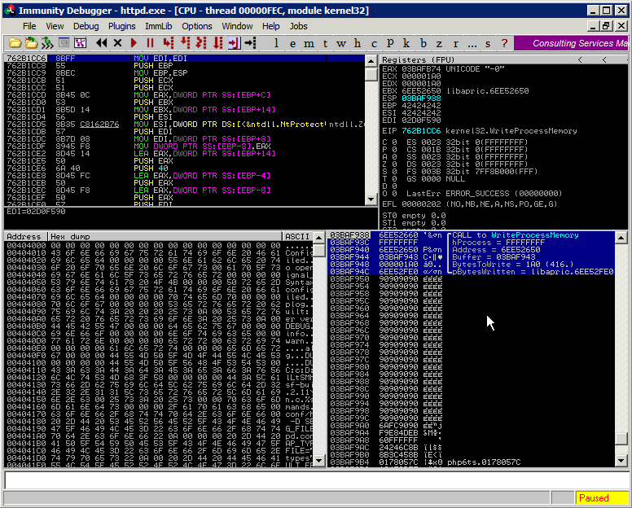
Task: Click the Go to address arrow icon
Action: [250, 42]
